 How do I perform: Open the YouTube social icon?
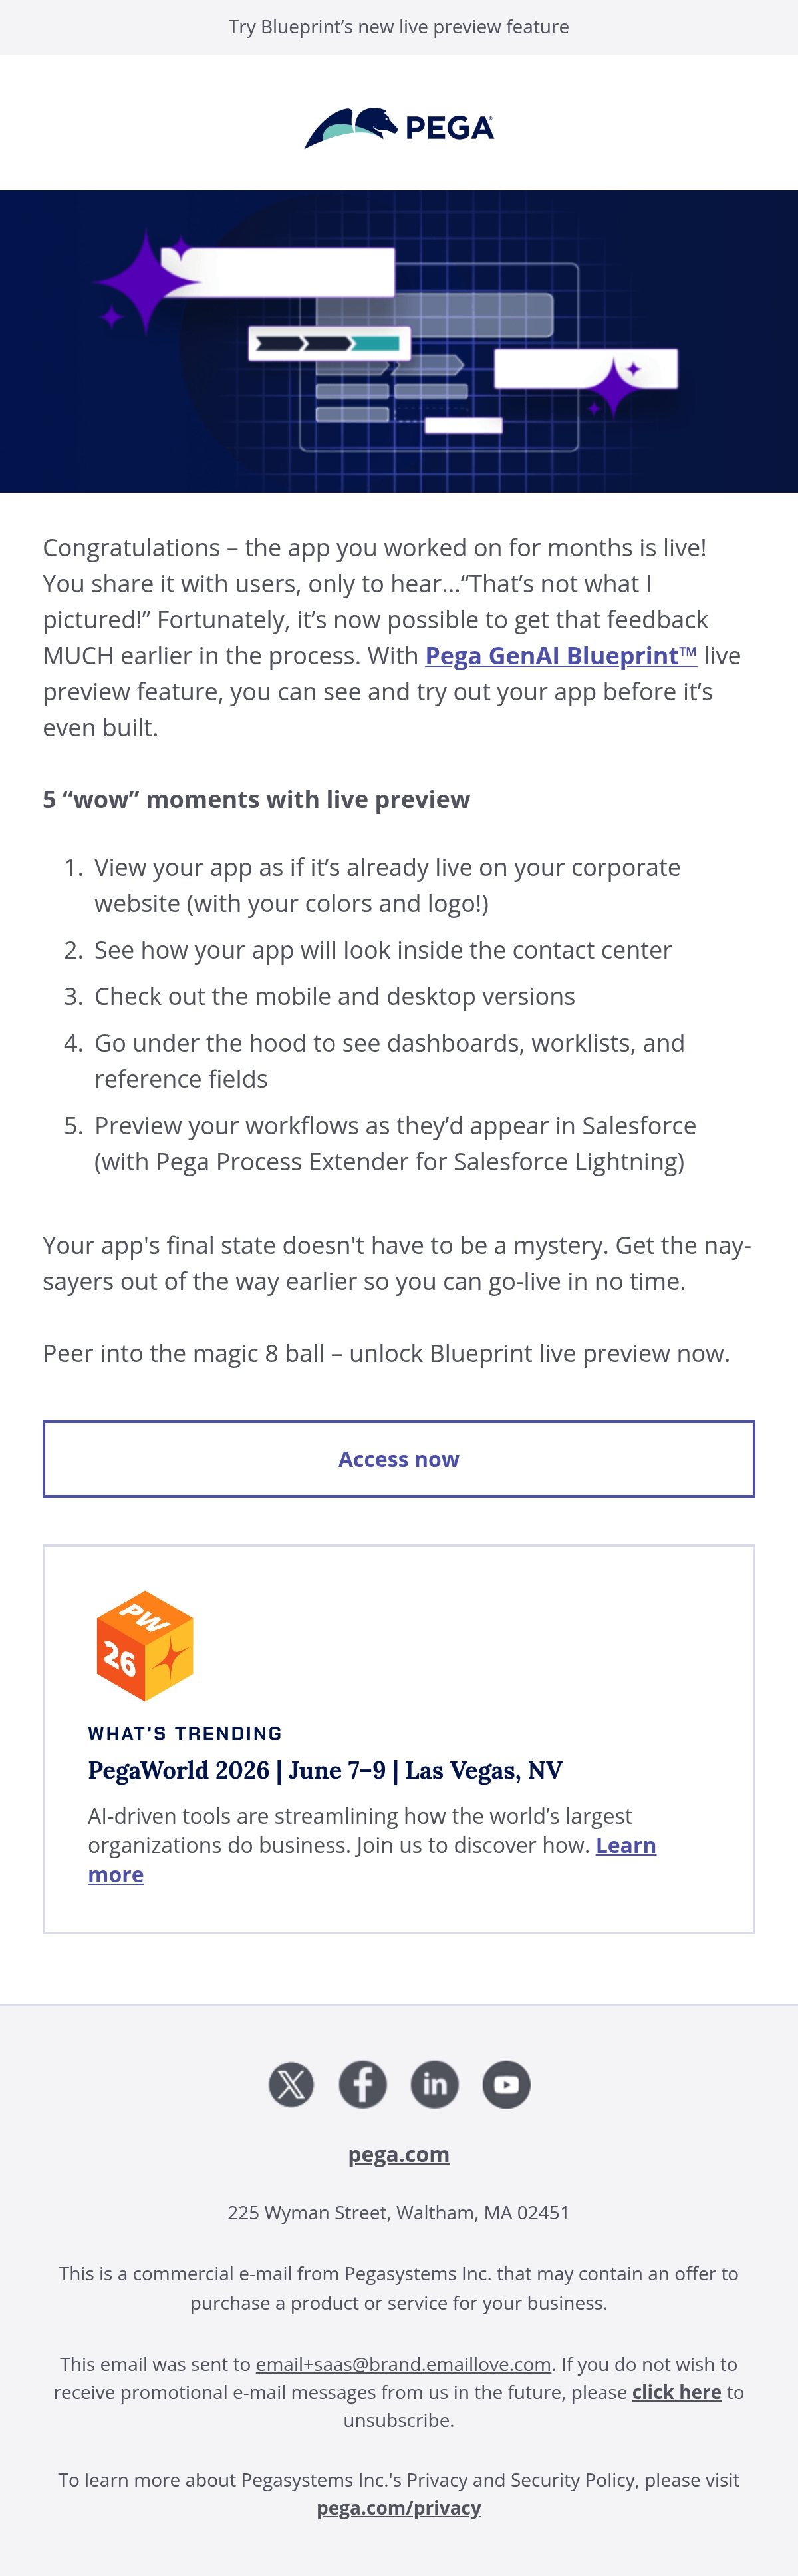click(x=506, y=2084)
